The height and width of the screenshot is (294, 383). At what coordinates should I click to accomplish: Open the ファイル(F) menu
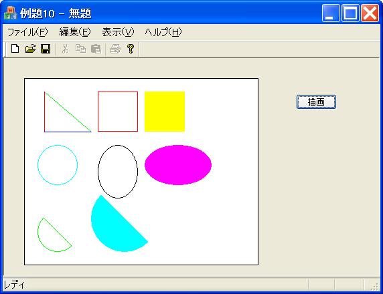(x=27, y=32)
